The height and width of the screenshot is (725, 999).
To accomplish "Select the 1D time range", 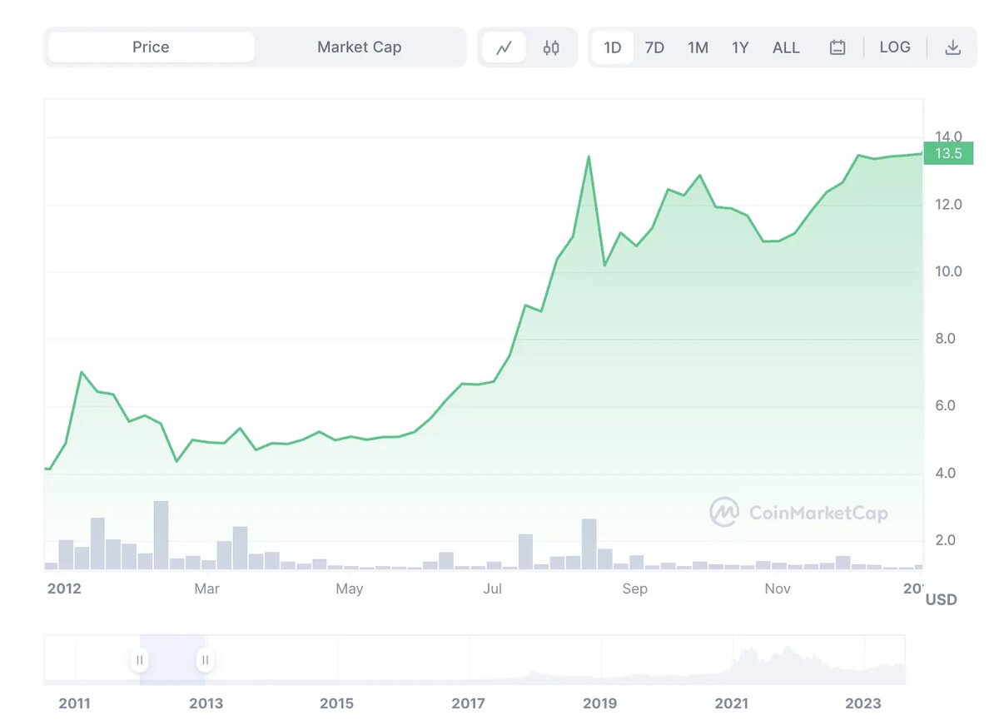I will coord(613,47).
